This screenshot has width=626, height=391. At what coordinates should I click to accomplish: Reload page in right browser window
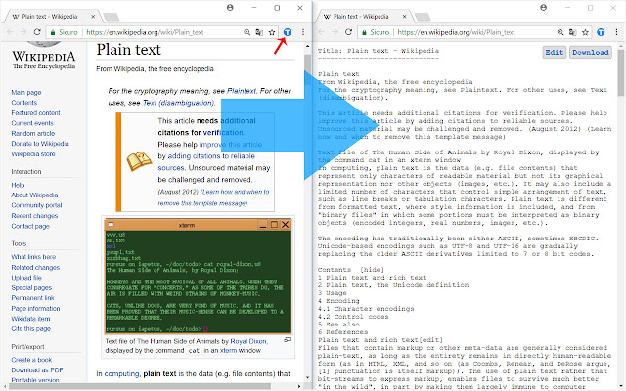pyautogui.click(x=348, y=32)
